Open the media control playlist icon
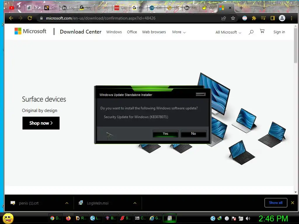This screenshot has height=224, width=299. [x=263, y=18]
